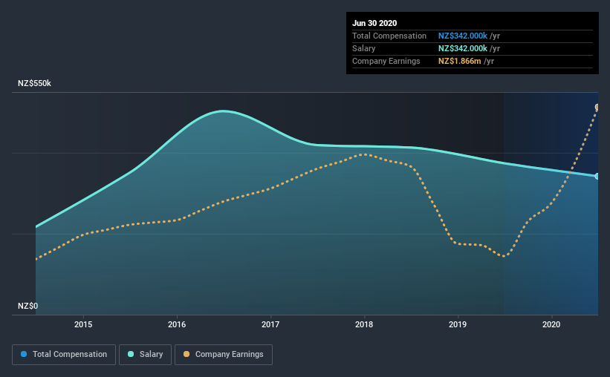
Task: Select the Salary end data point marker
Action: 597,176
